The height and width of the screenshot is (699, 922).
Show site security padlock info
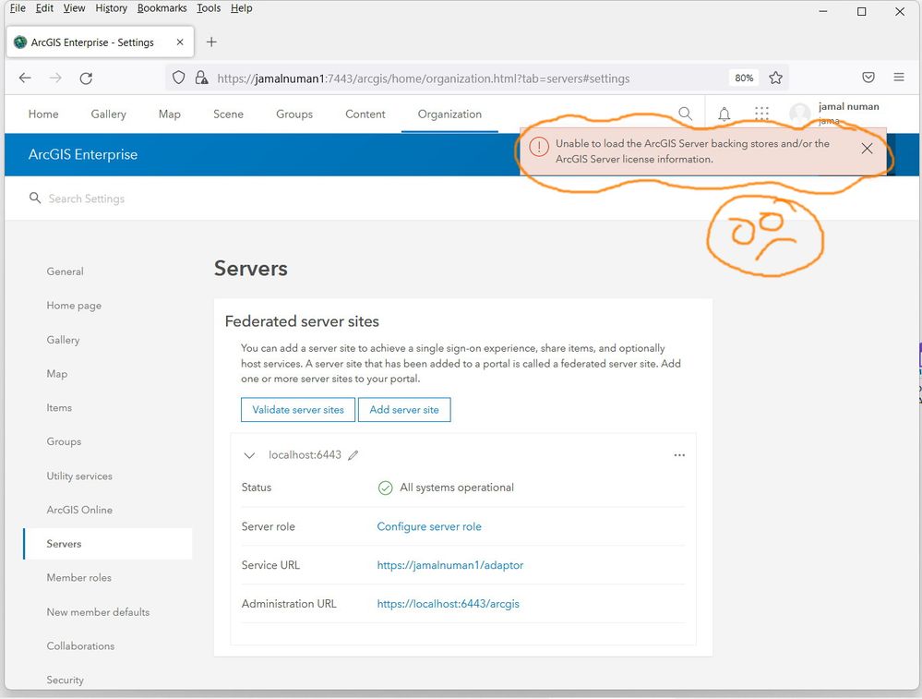[202, 78]
